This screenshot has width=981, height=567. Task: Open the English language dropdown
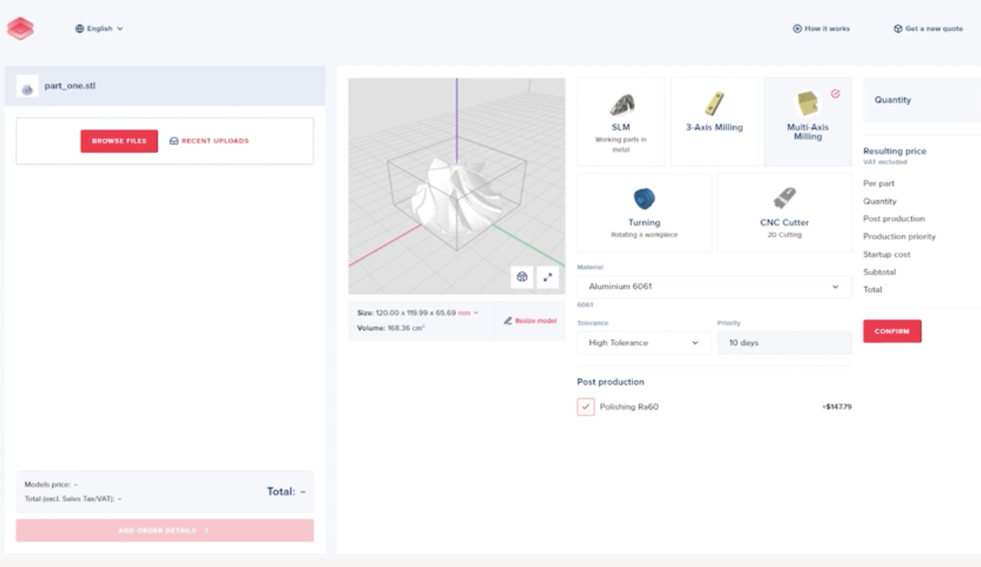coord(99,29)
